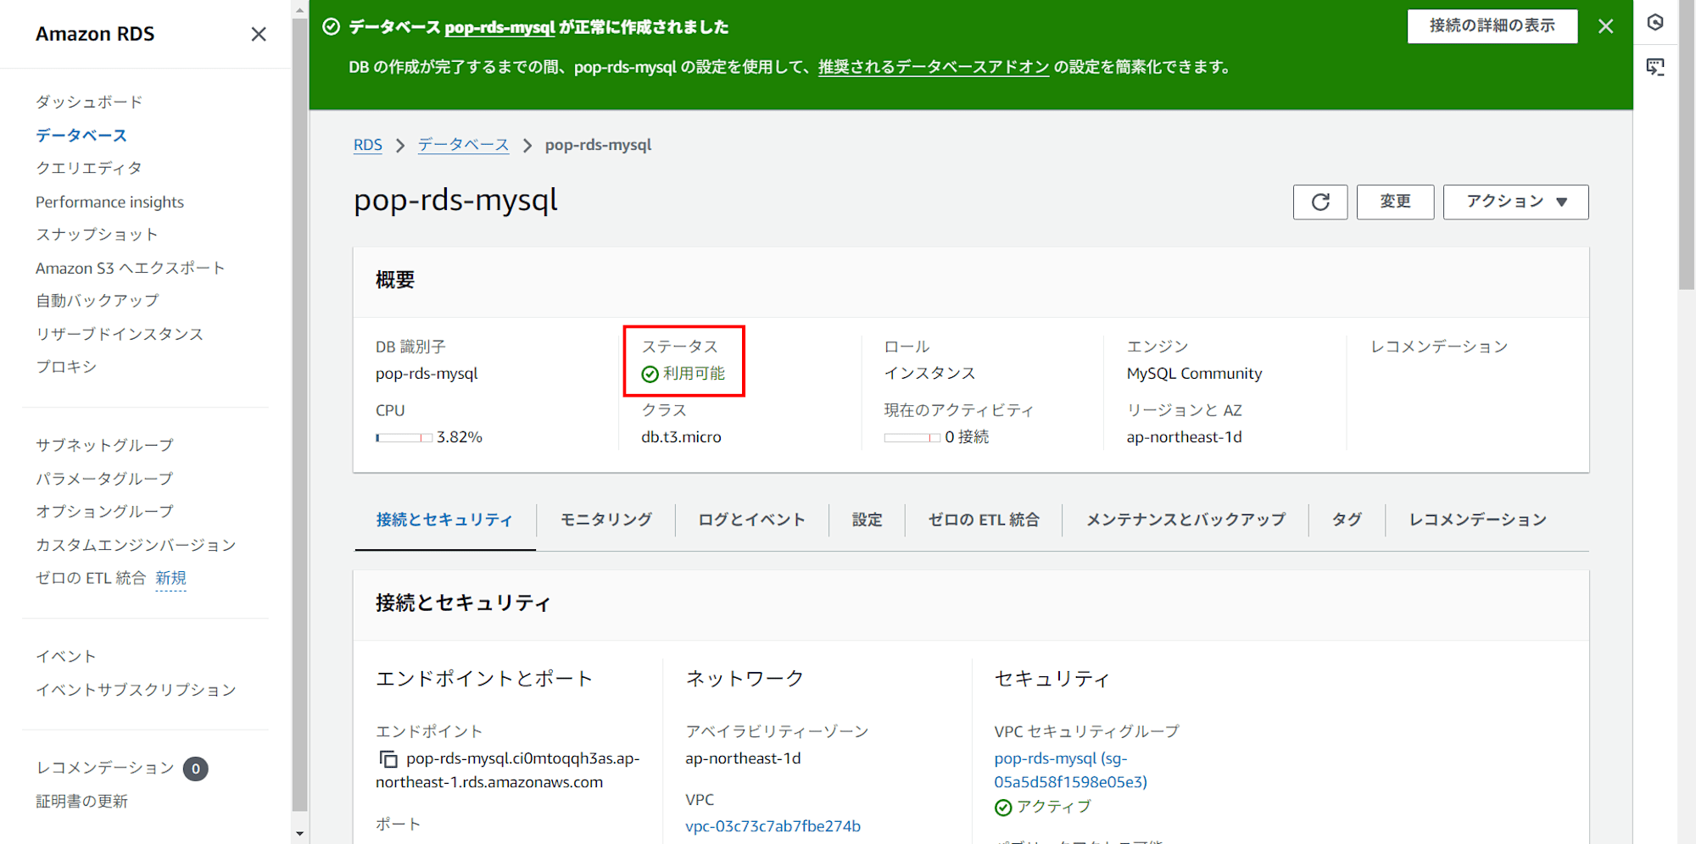The image size is (1696, 844).
Task: Click the main page vertical scrollbar
Action: click(x=1687, y=144)
